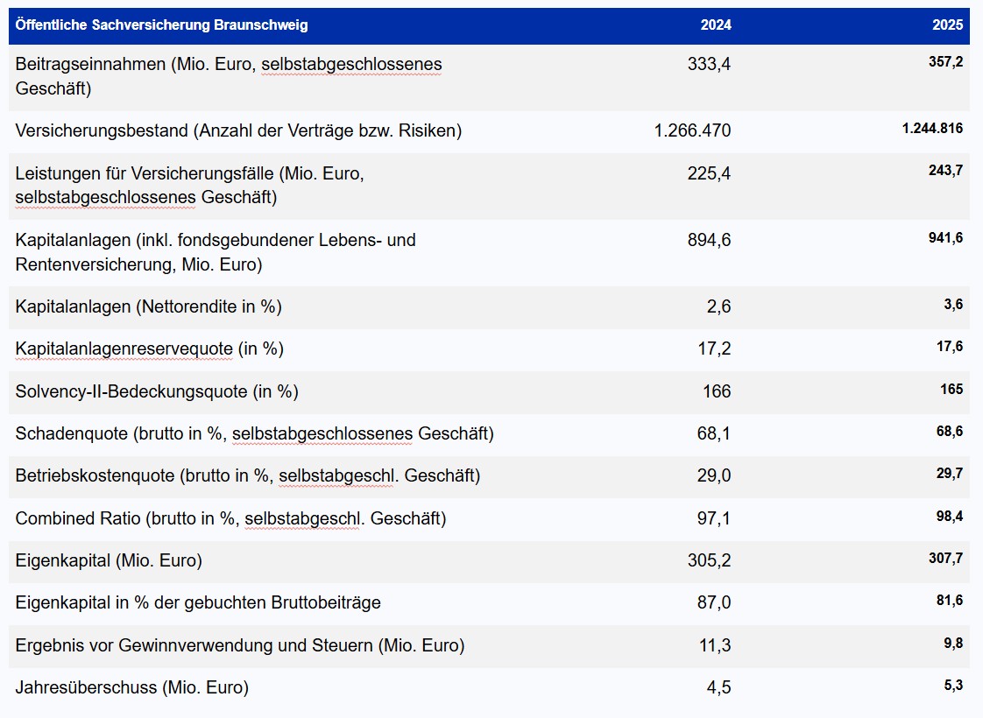Select Kapitalanlagenreservequote value 17,2
This screenshot has width=983, height=718.
coord(714,348)
